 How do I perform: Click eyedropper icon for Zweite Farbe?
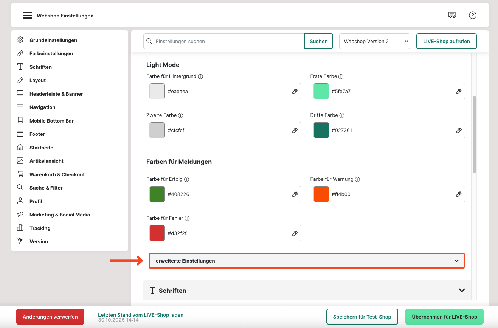click(x=295, y=130)
